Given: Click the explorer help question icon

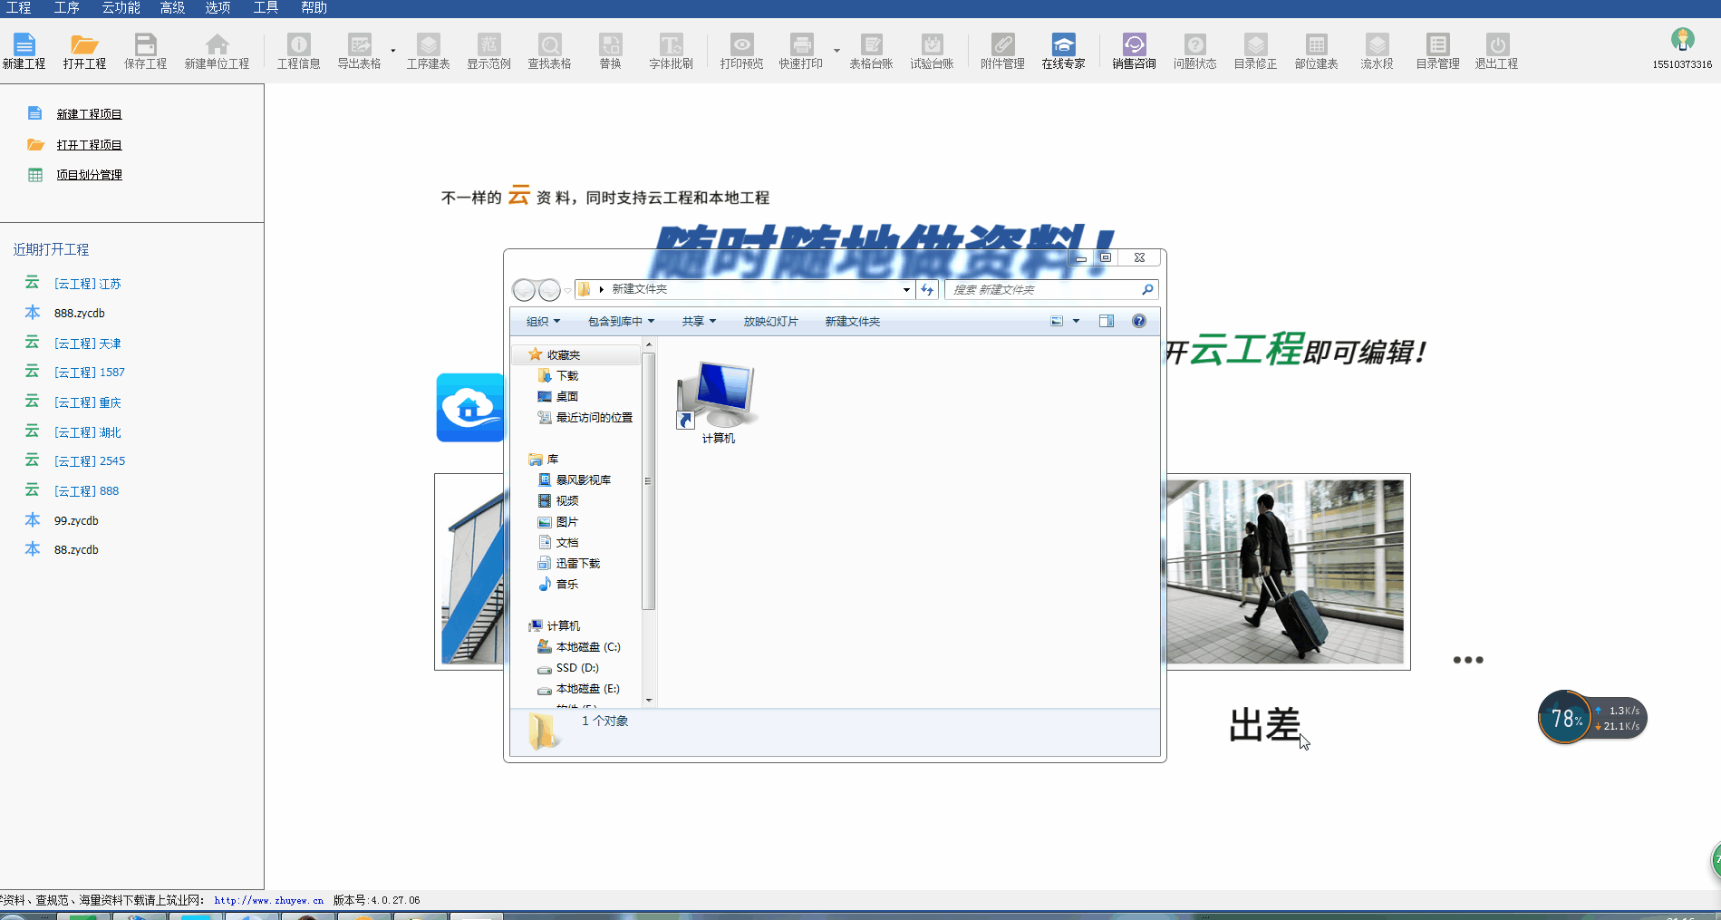Looking at the screenshot, I should (x=1139, y=321).
